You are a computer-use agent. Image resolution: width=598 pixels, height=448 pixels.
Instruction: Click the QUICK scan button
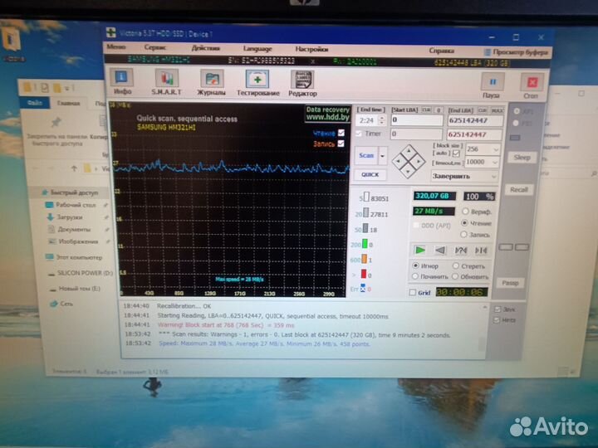click(x=370, y=174)
